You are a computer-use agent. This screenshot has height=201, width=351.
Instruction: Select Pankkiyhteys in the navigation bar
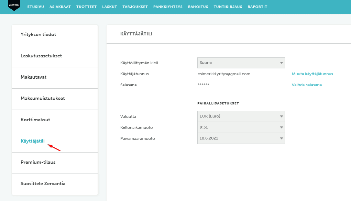coord(168,7)
